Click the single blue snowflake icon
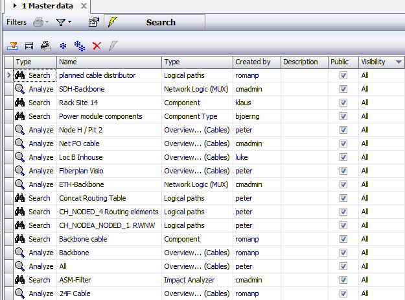The width and height of the screenshot is (405, 300). [x=63, y=46]
